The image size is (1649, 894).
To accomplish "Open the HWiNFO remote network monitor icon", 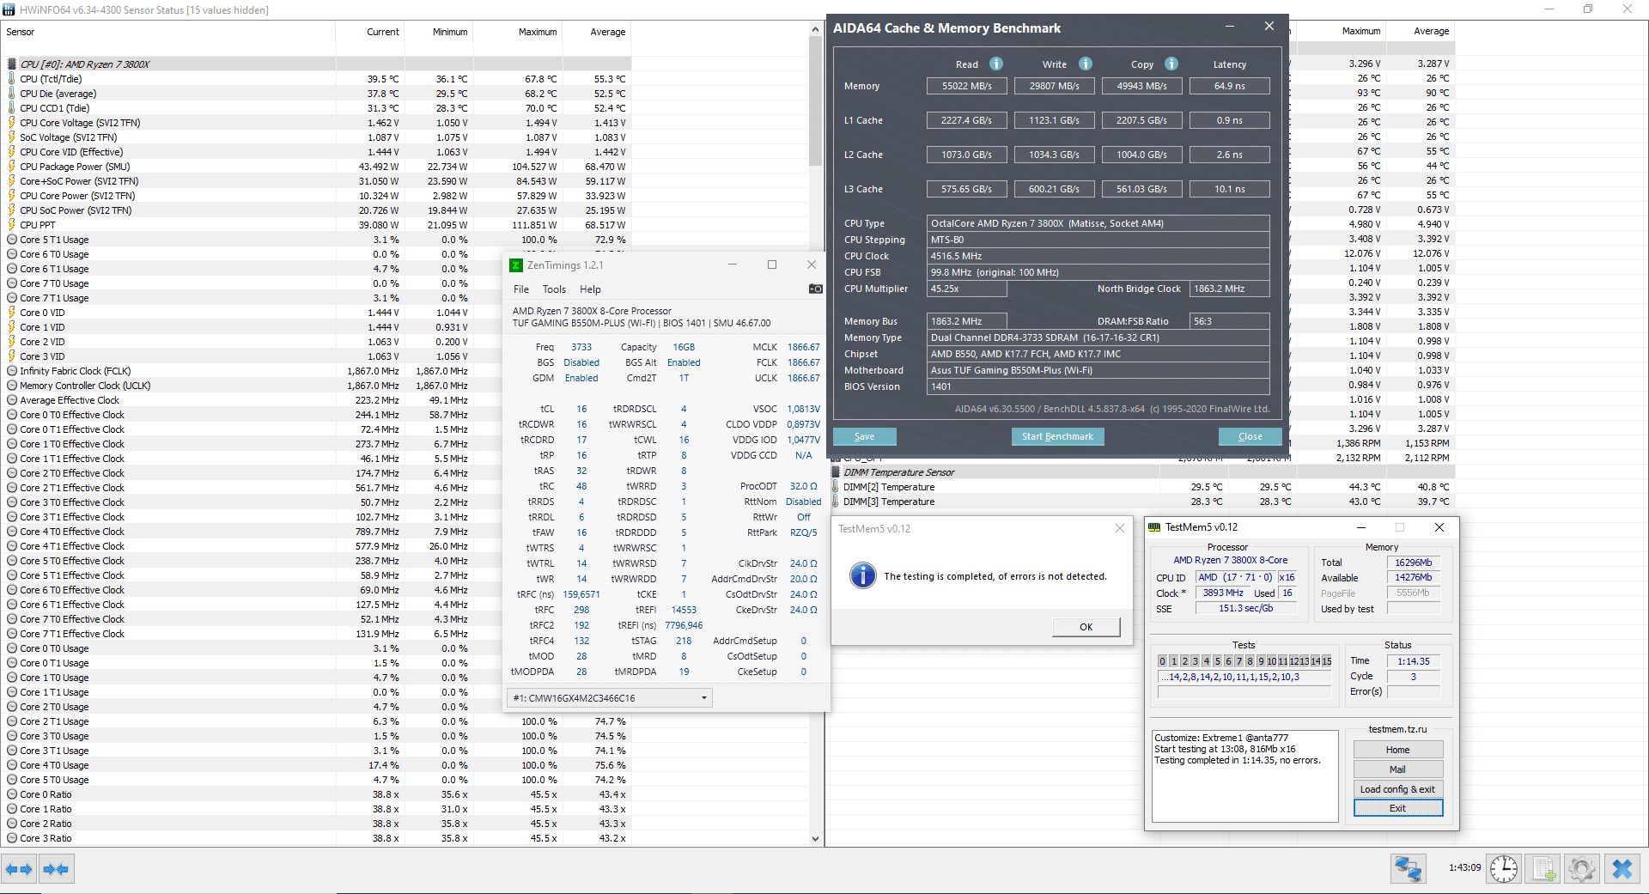I will click(1408, 869).
